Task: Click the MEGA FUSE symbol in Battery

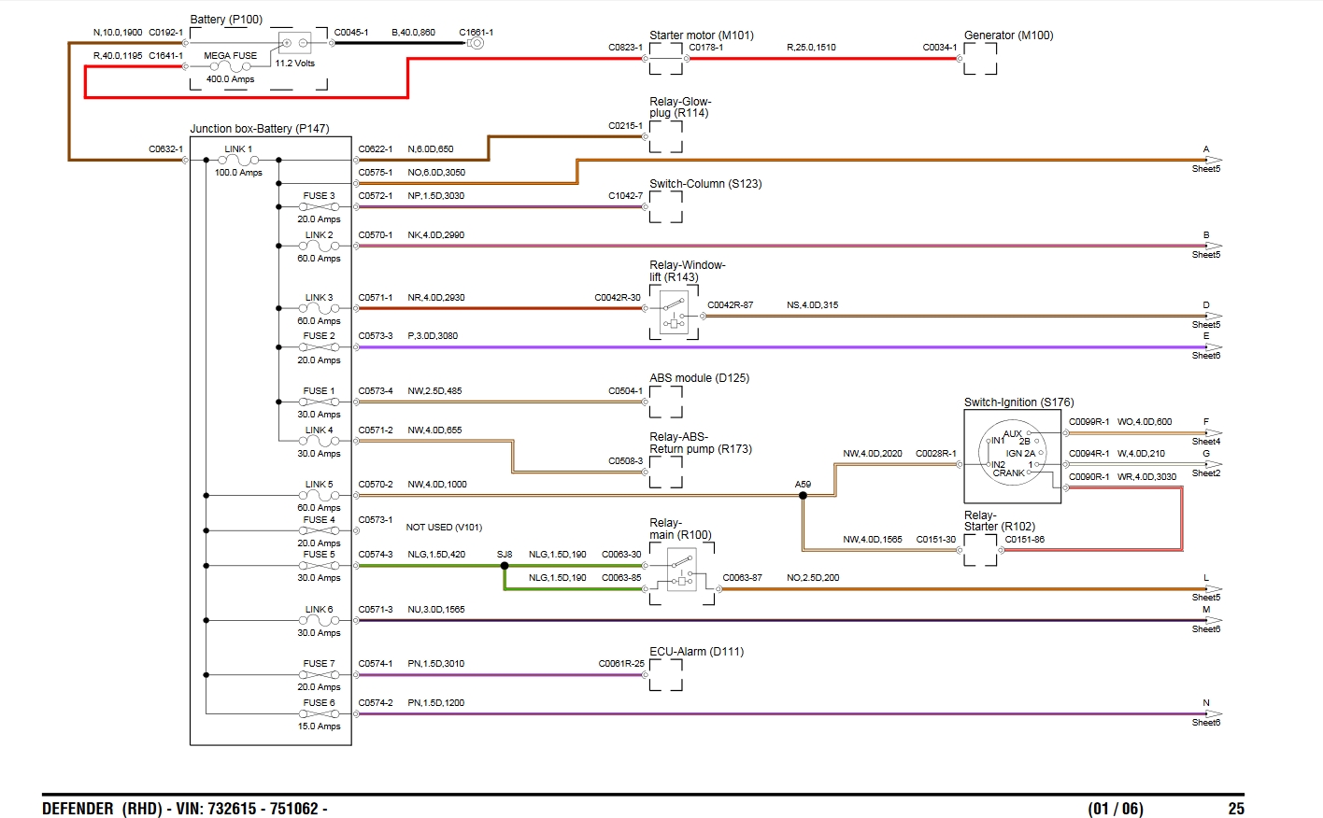Action: click(x=230, y=67)
